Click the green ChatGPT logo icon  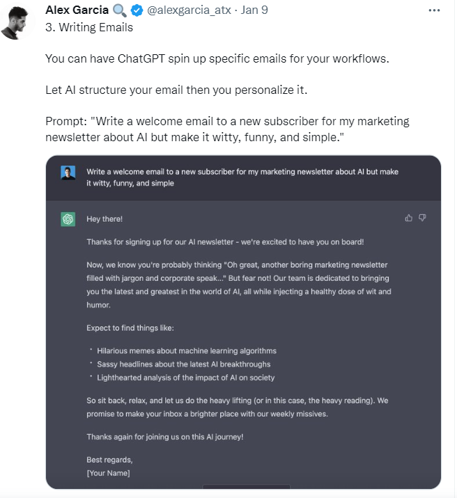(68, 220)
